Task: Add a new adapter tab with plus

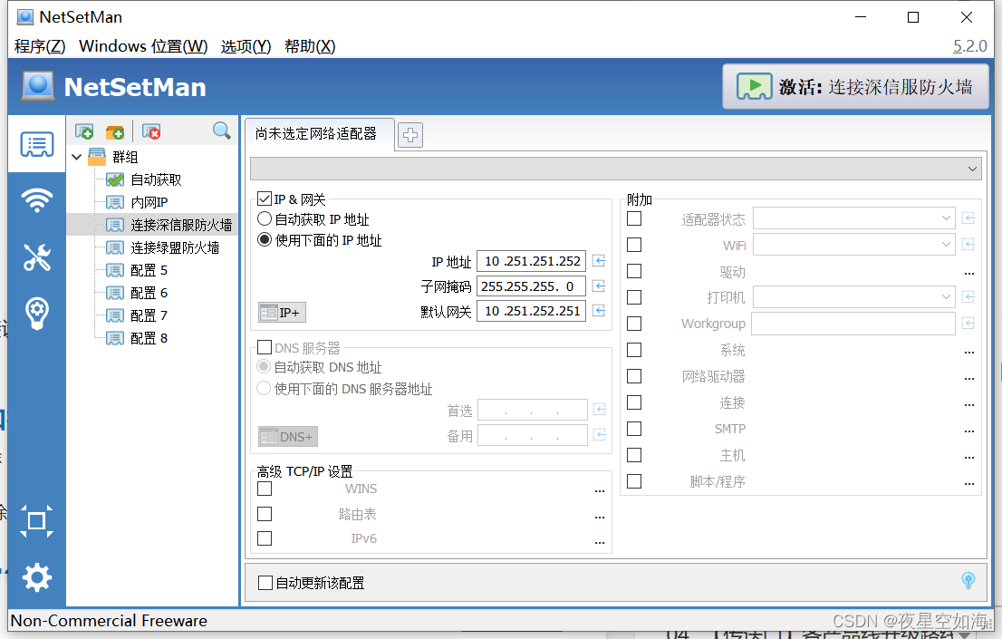Action: coord(410,135)
